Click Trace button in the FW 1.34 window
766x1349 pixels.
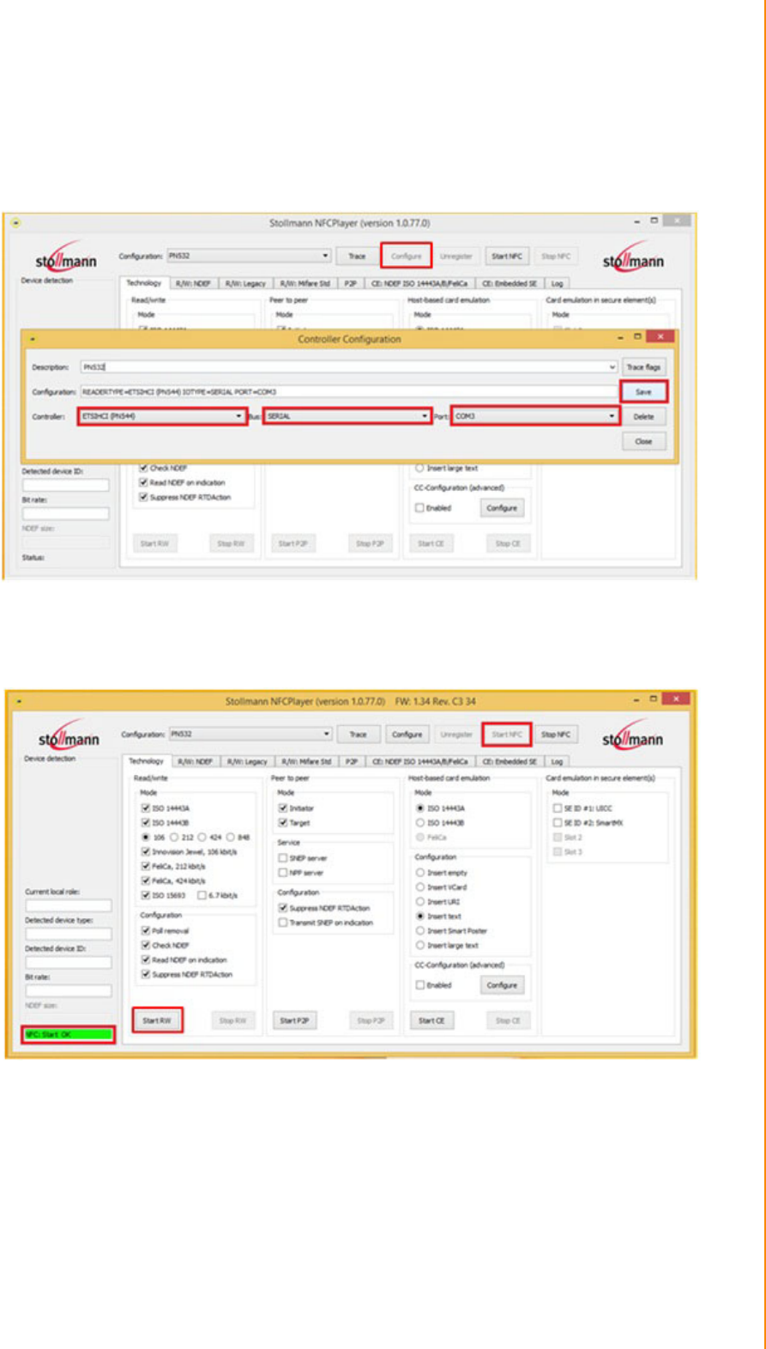359,735
